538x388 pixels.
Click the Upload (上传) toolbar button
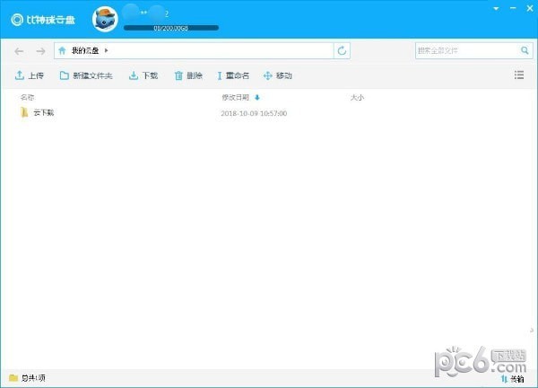(30, 76)
